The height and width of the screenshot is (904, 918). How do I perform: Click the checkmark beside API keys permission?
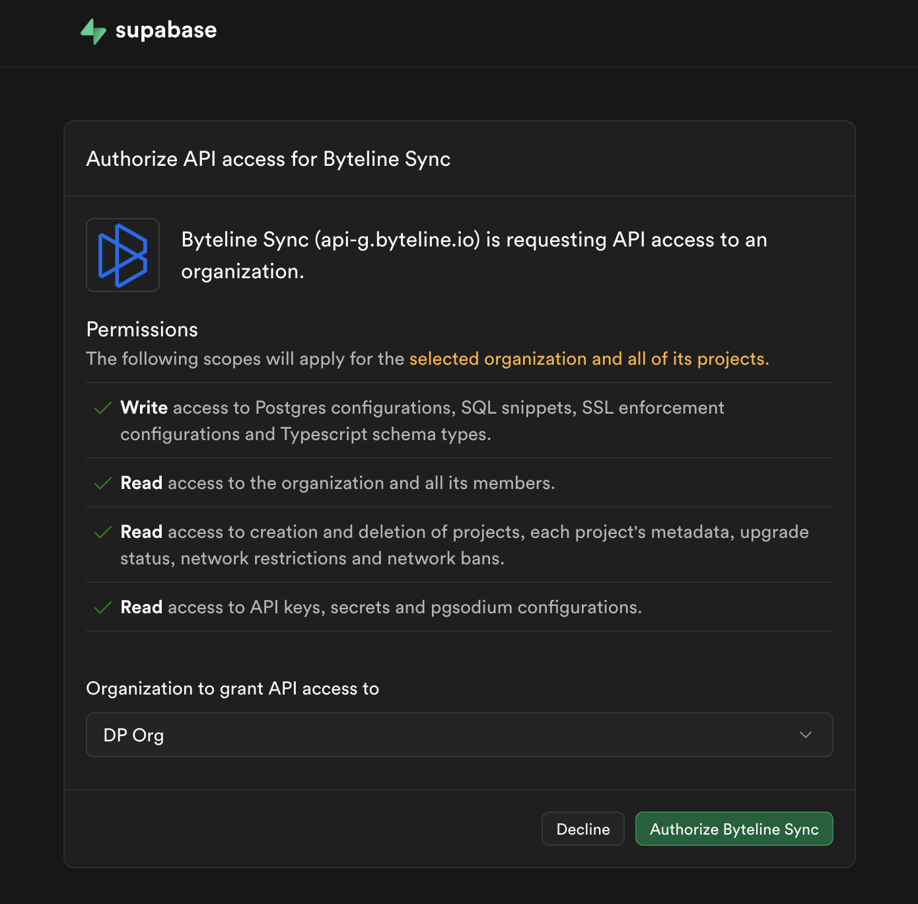[x=103, y=608]
